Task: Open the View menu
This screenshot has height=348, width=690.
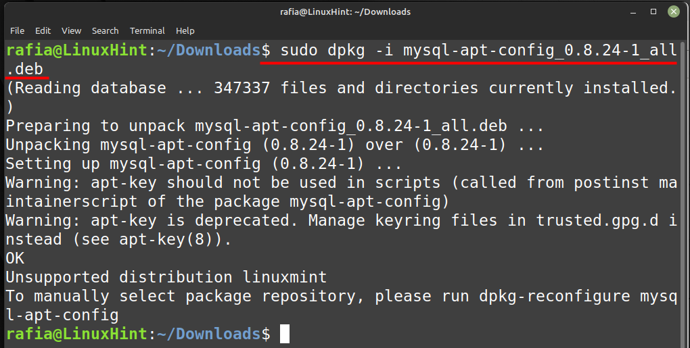Action: tap(71, 31)
